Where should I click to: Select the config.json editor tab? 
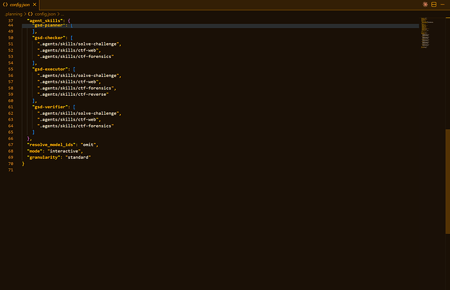[x=20, y=5]
